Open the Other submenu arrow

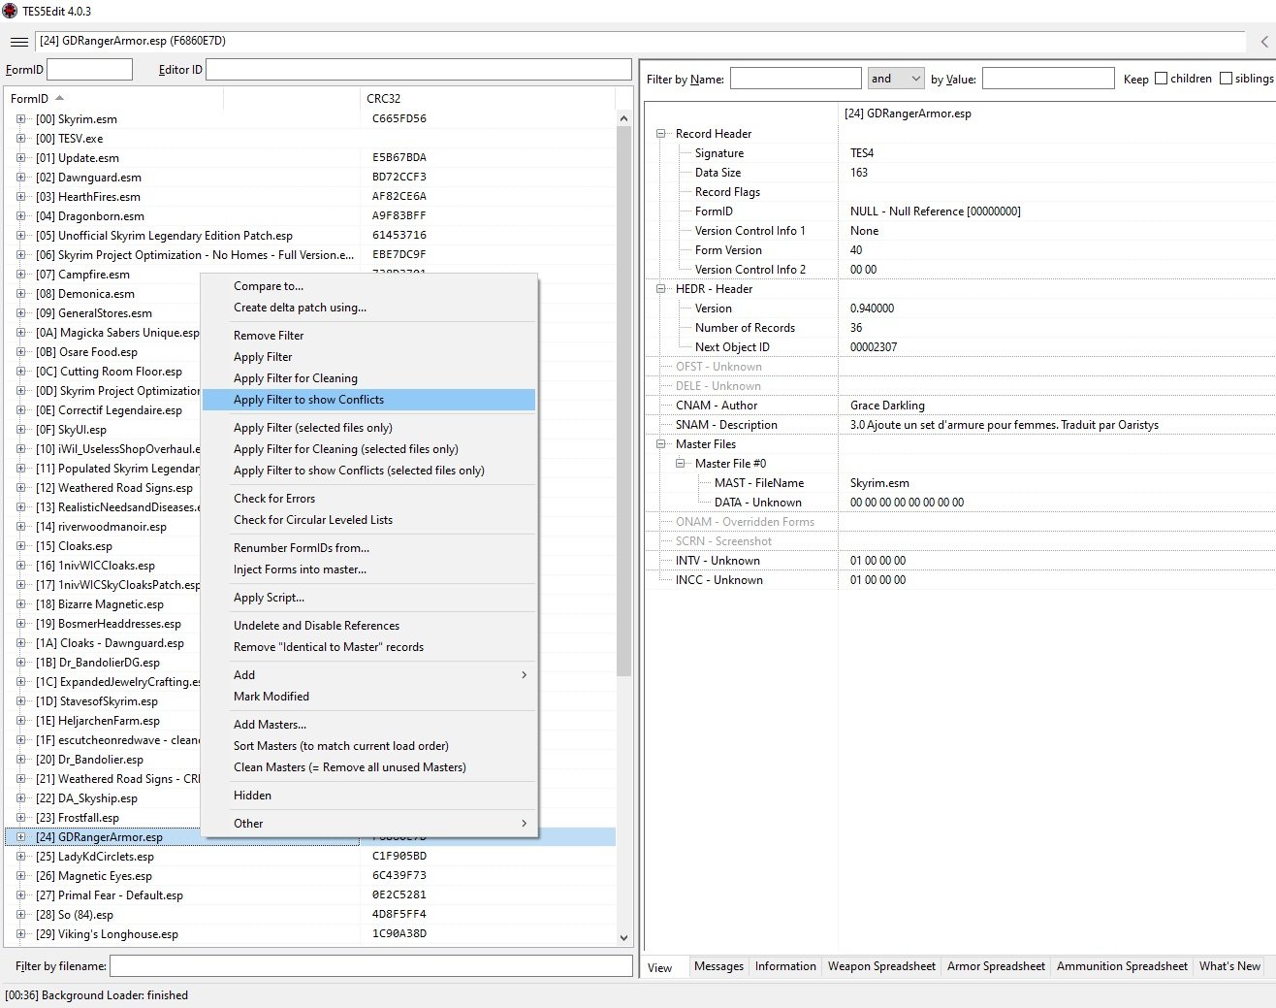(524, 824)
